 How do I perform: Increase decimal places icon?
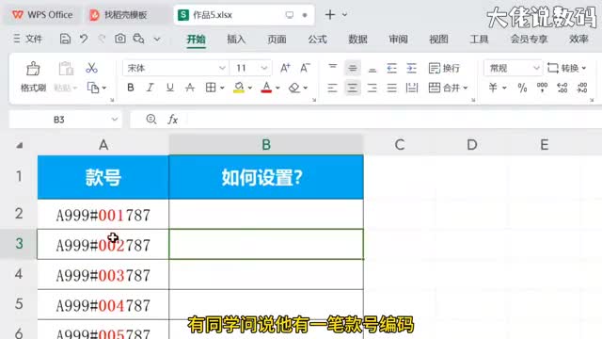pos(562,88)
